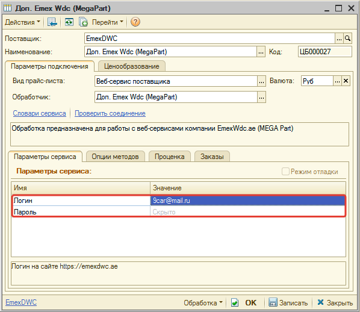Click the copy-with-plus new item icon
Screen dimensions: 360x312
pyautogui.click(x=83, y=22)
